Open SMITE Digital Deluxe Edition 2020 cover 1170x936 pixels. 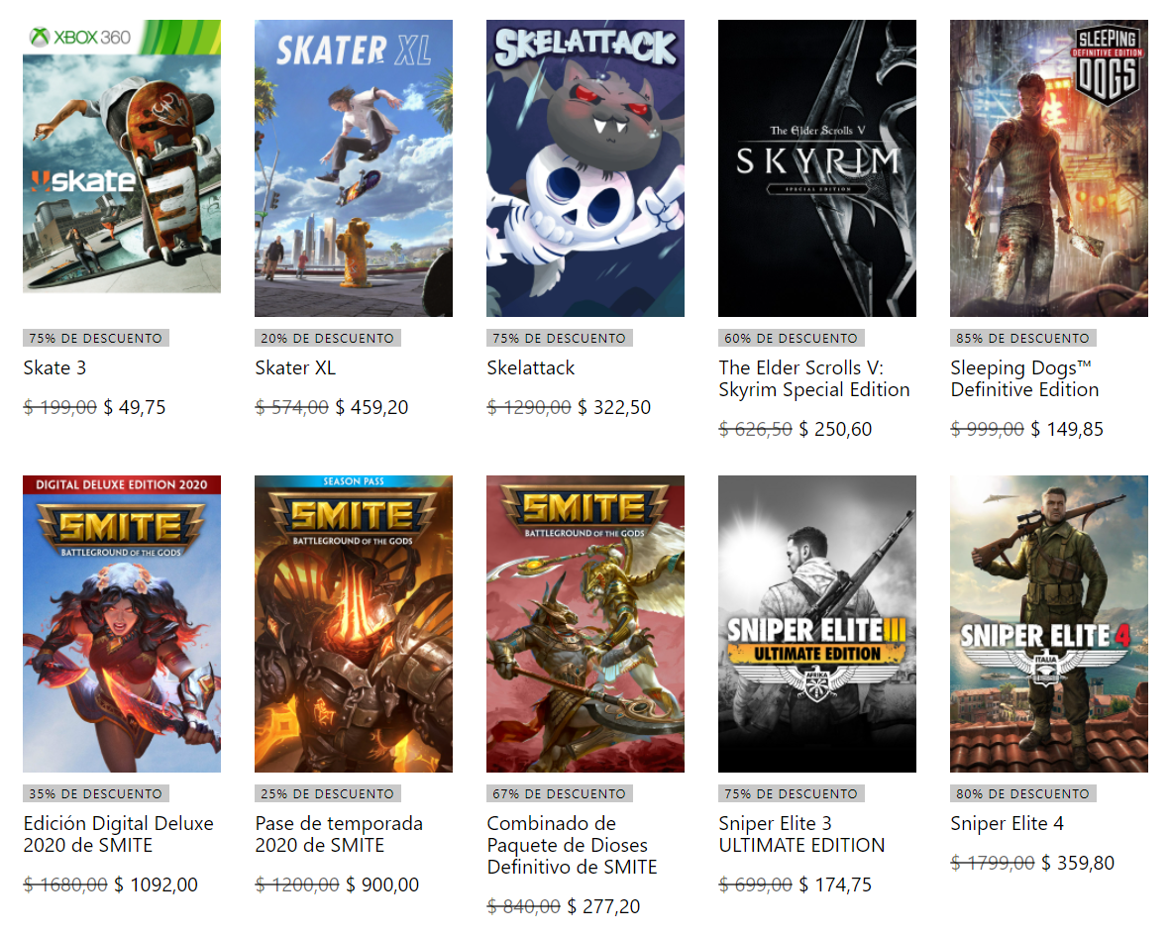coord(122,624)
